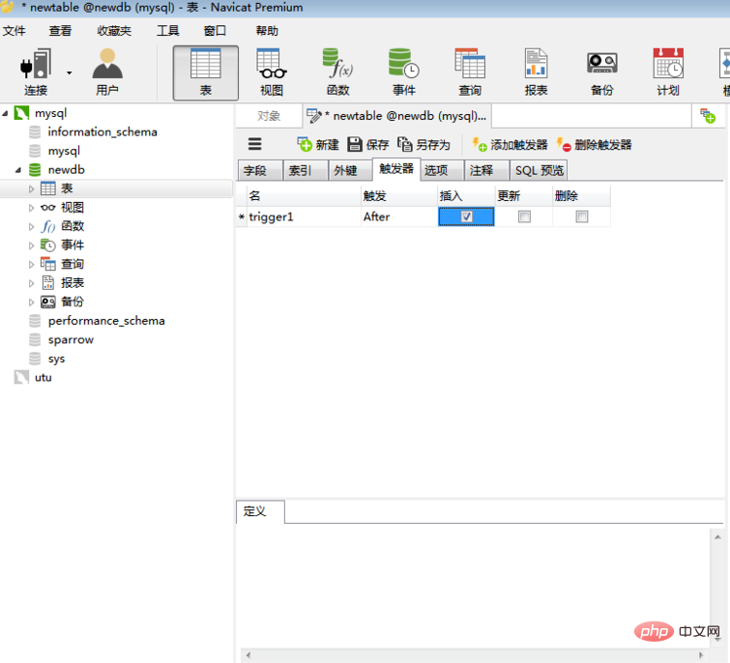Switch to the 注释 (Comment) tab
This screenshot has width=730, height=663.
486,170
